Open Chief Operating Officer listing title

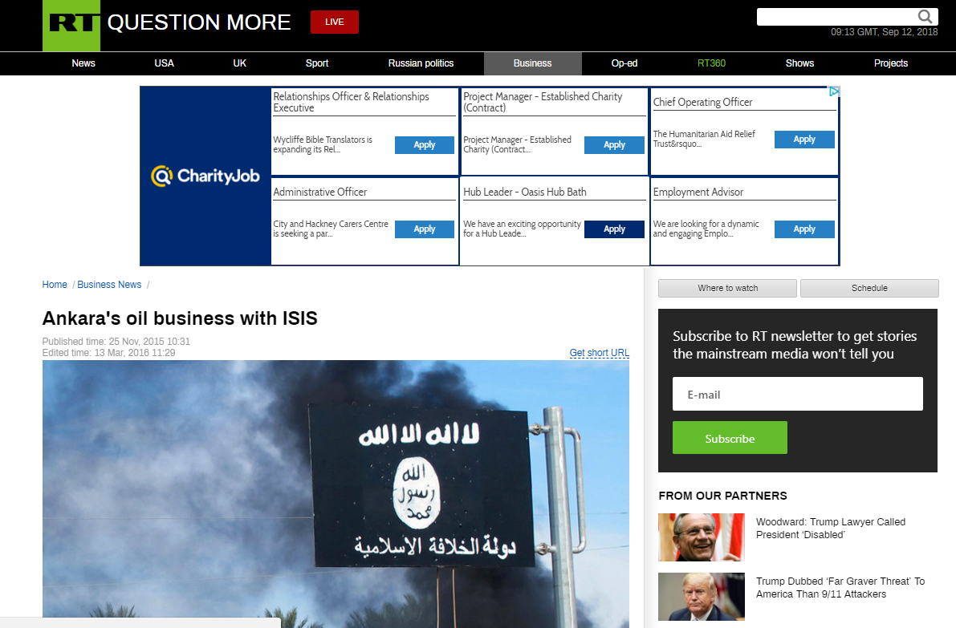pyautogui.click(x=703, y=103)
